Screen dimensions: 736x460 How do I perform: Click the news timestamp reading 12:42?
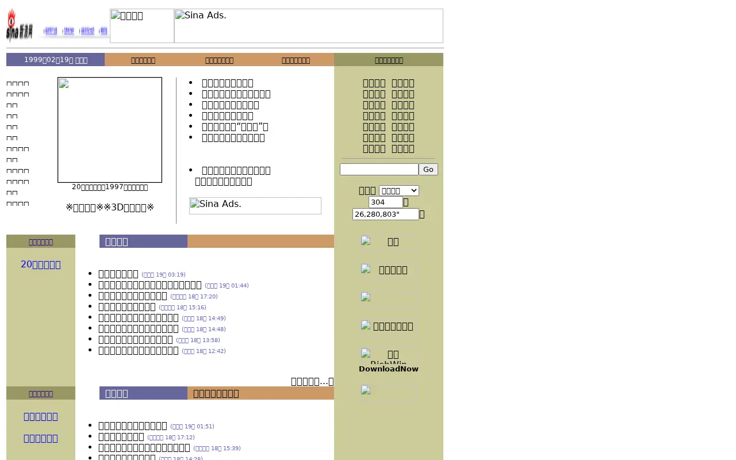(x=204, y=351)
